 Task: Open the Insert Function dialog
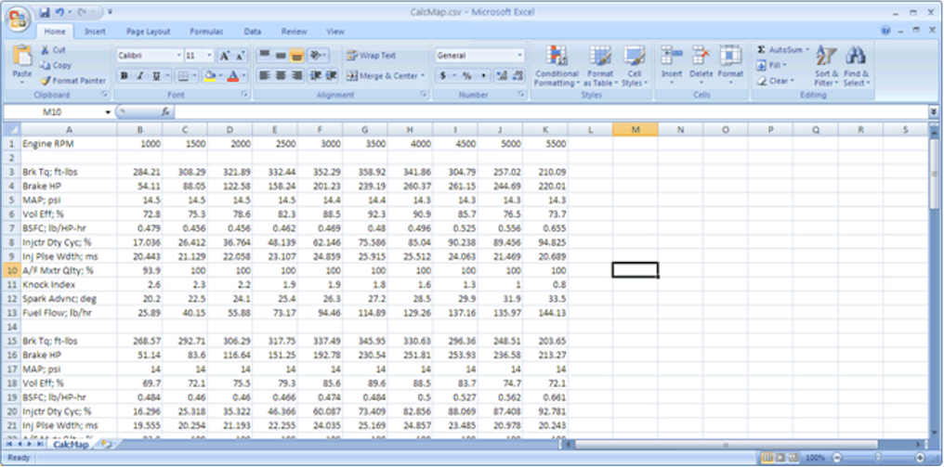coord(165,112)
